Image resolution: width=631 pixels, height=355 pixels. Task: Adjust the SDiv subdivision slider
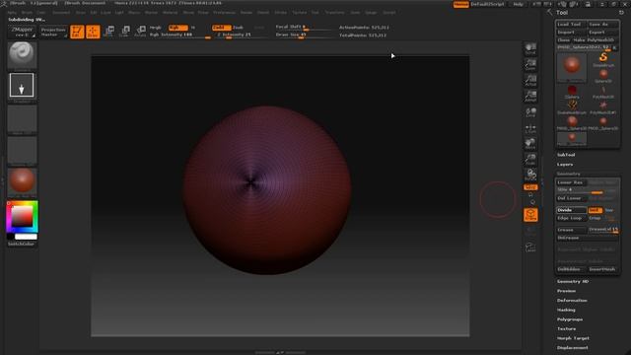[x=587, y=189]
